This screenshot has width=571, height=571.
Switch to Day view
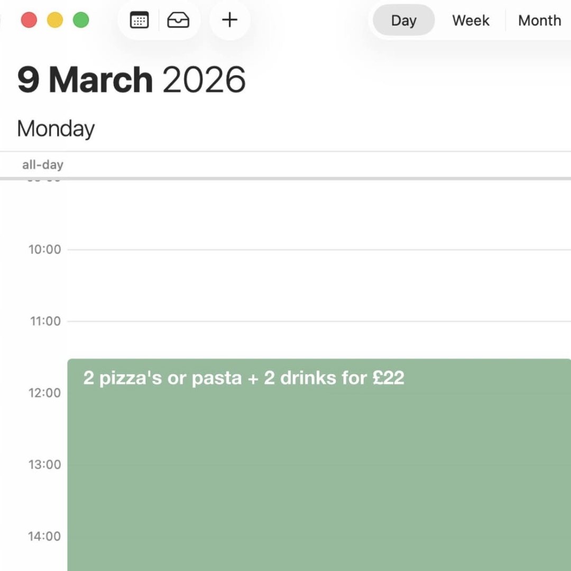click(x=403, y=21)
